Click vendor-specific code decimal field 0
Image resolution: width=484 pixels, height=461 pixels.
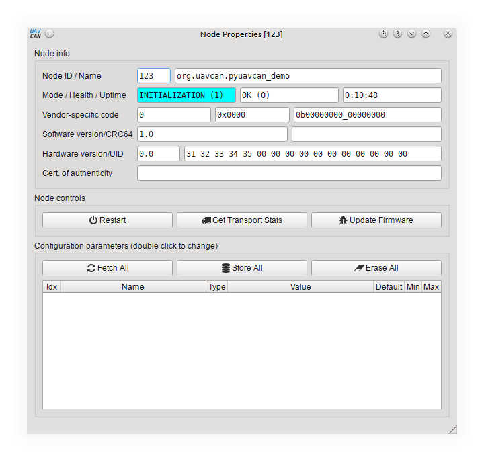pyautogui.click(x=174, y=114)
